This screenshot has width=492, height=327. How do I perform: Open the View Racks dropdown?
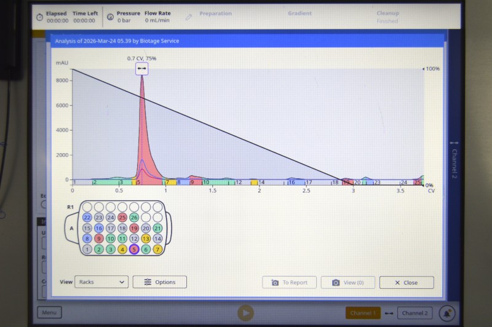[x=101, y=282]
